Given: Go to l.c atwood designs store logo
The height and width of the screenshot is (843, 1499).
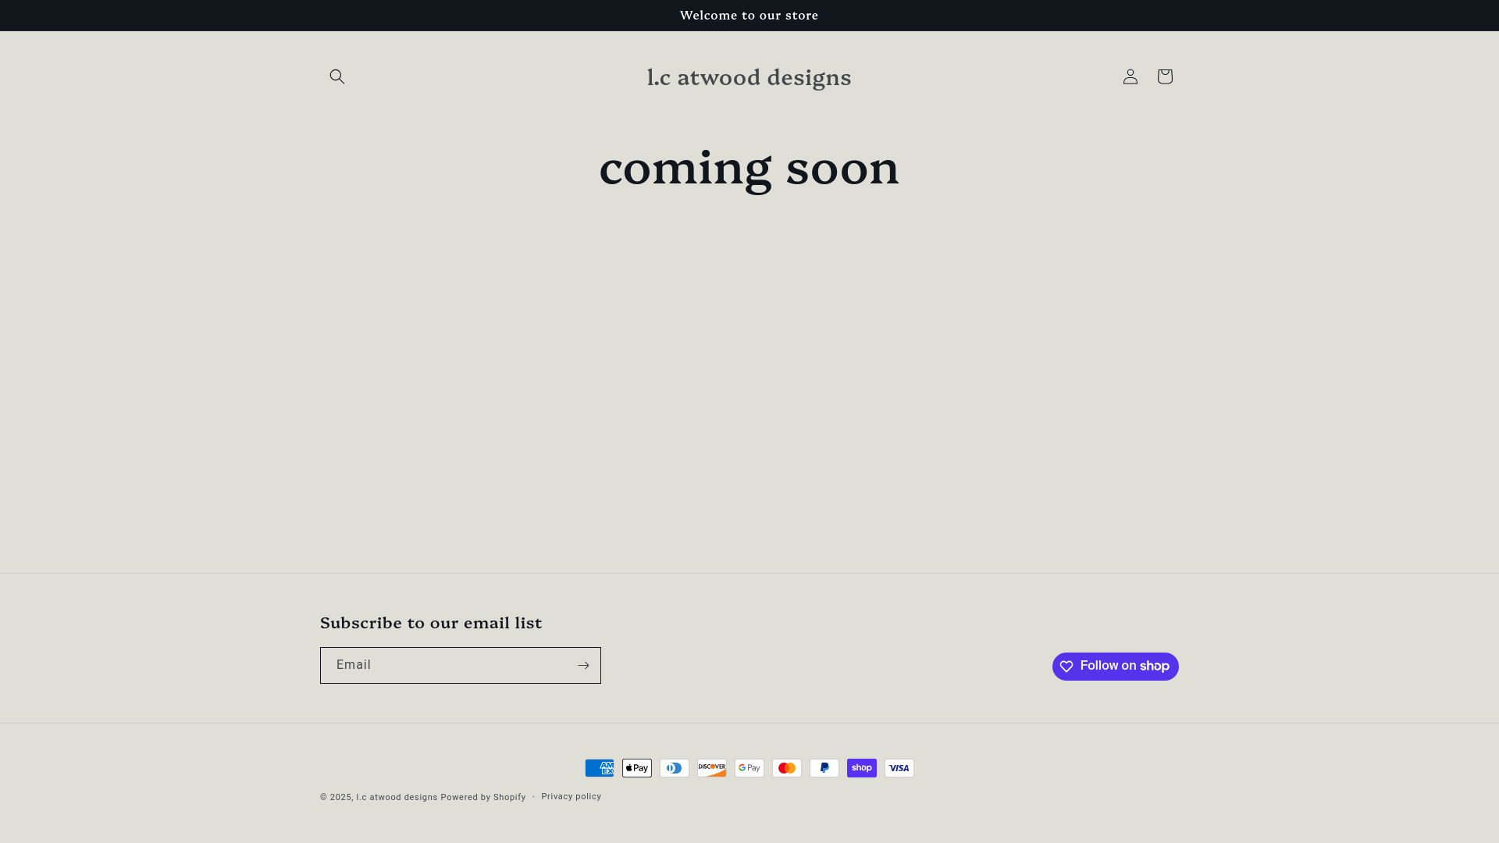Looking at the screenshot, I should [x=749, y=77].
